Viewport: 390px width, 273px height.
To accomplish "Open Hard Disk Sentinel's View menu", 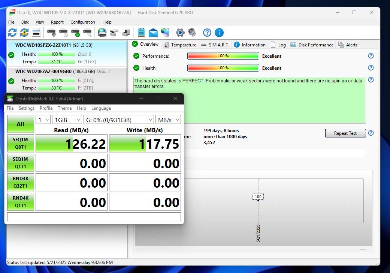I will 40,22.
